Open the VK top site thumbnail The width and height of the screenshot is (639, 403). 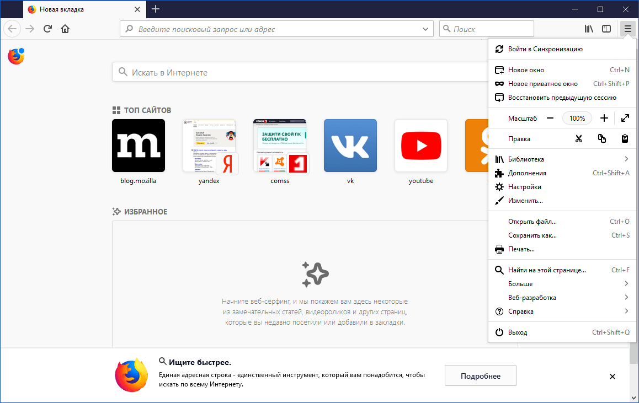tap(350, 145)
